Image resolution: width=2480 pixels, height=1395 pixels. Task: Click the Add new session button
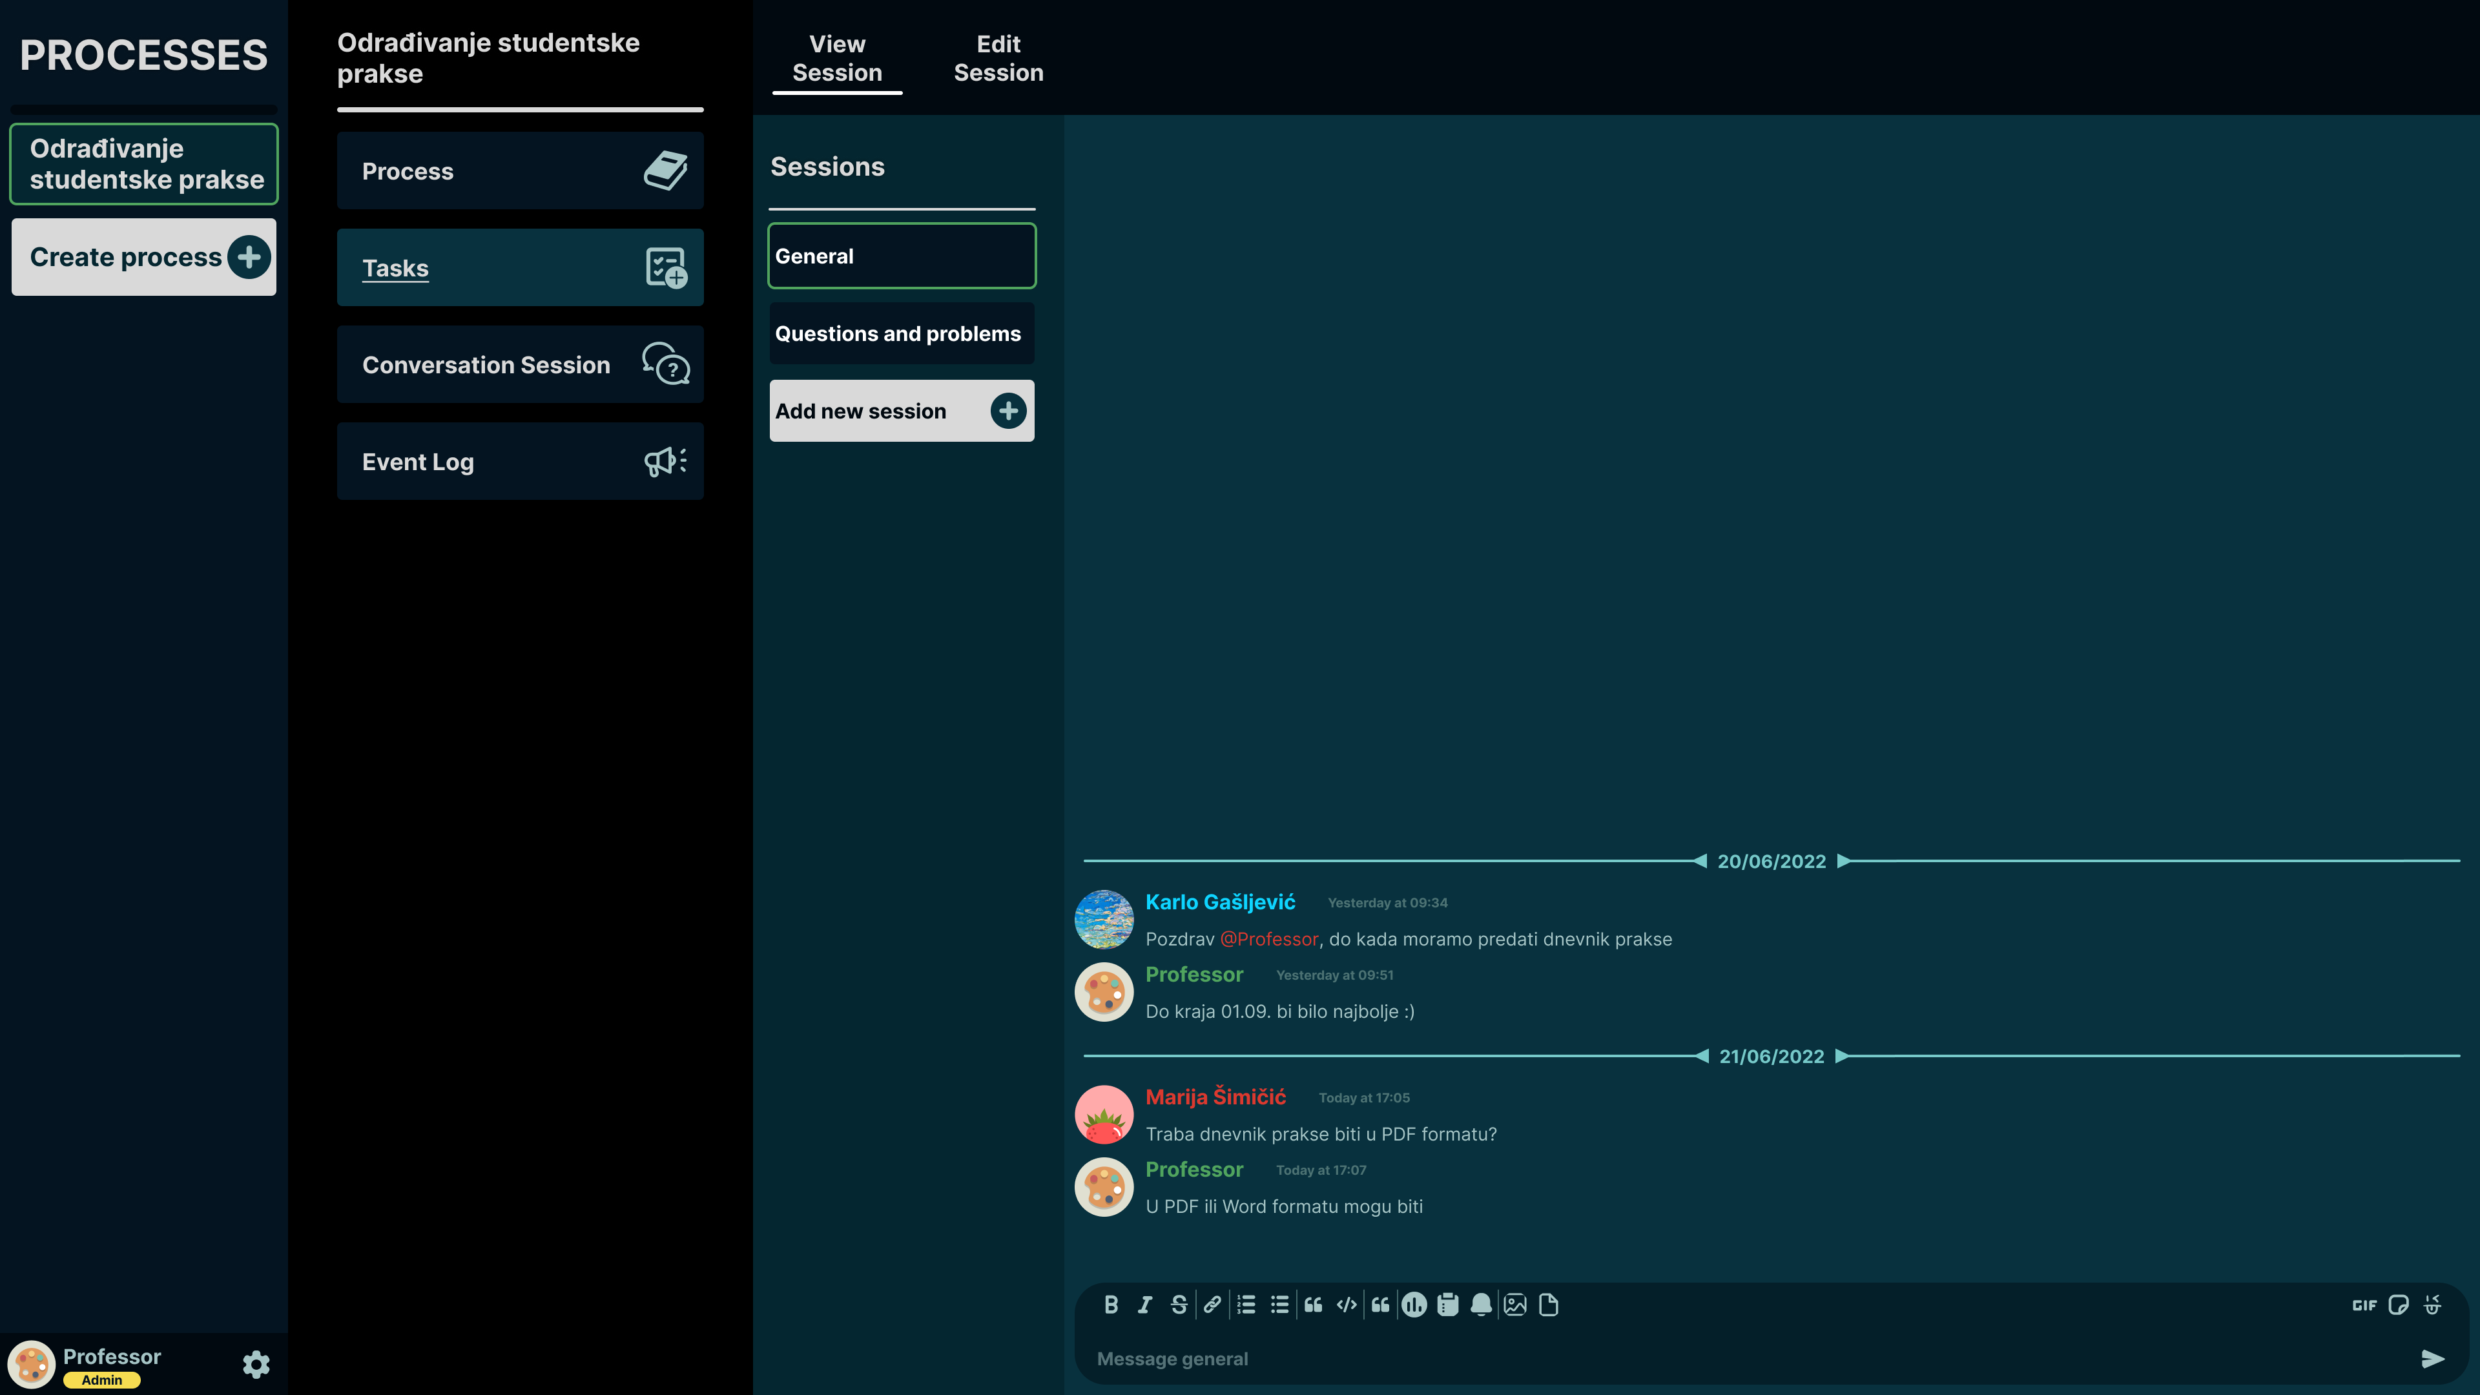(901, 411)
